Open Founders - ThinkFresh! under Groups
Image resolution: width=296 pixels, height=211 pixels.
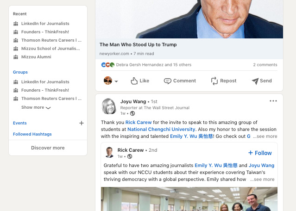coord(45,90)
